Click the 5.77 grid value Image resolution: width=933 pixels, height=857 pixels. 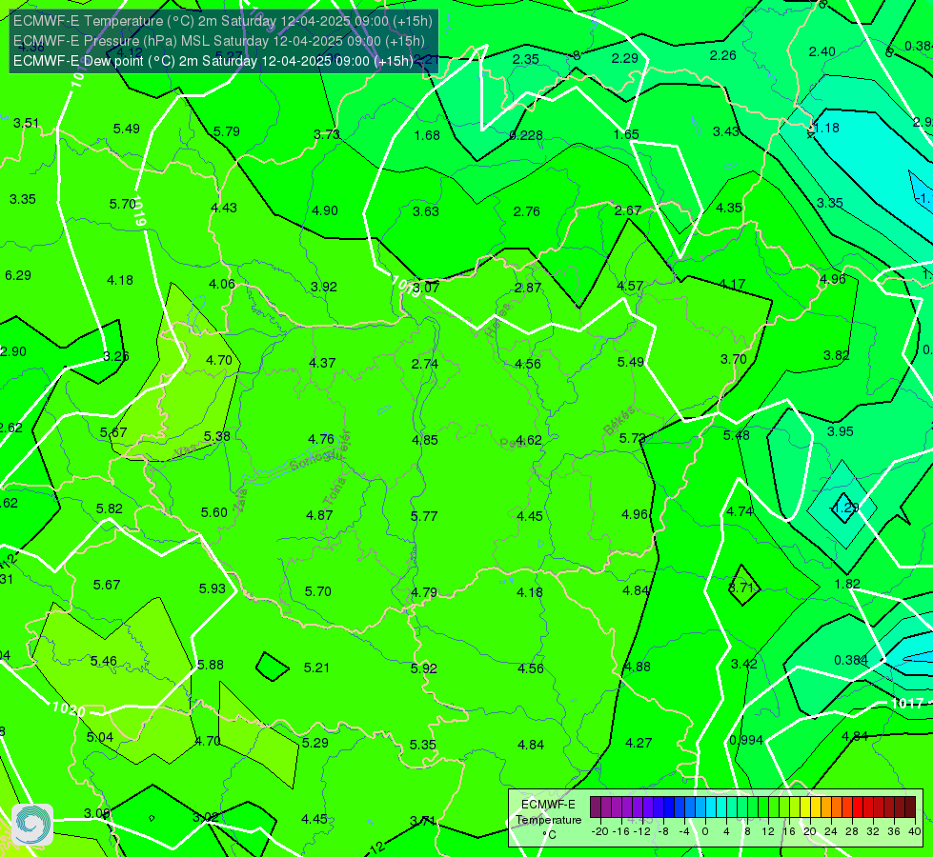(424, 516)
